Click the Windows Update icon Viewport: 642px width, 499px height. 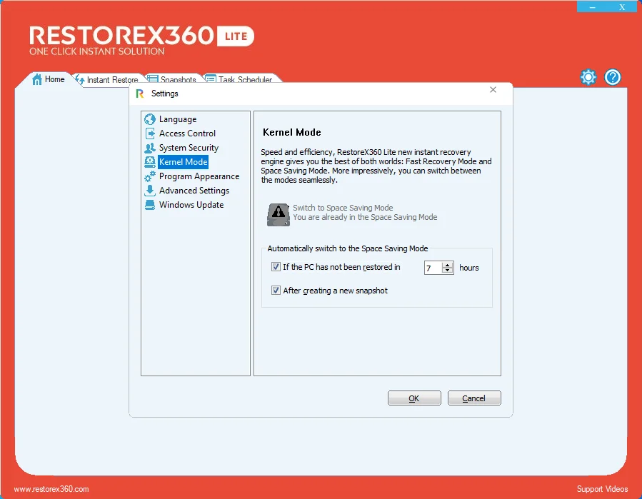point(150,205)
